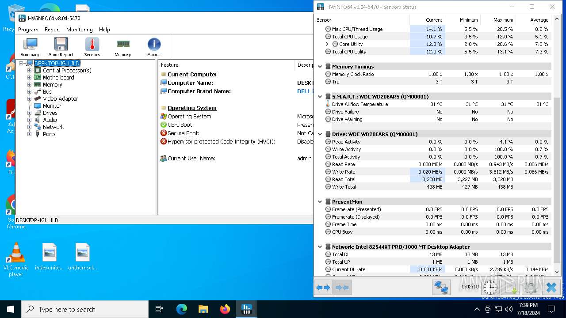Select the unthemsel desktop file icon
Image resolution: width=566 pixels, height=318 pixels.
82,257
